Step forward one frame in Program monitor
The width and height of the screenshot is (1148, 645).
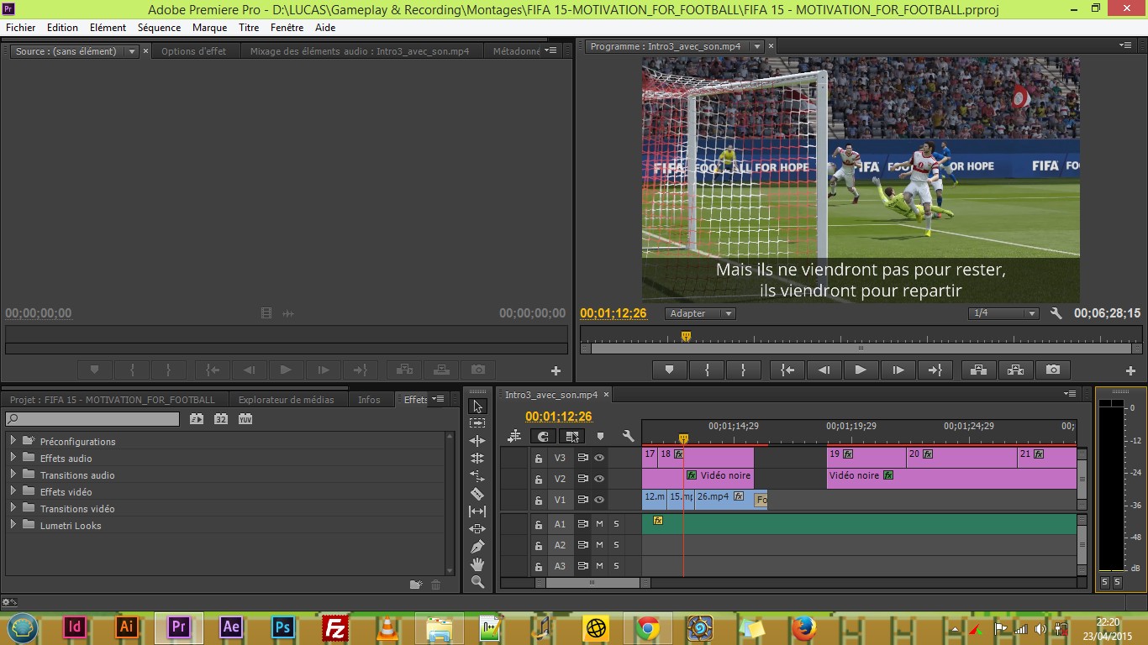[898, 370]
